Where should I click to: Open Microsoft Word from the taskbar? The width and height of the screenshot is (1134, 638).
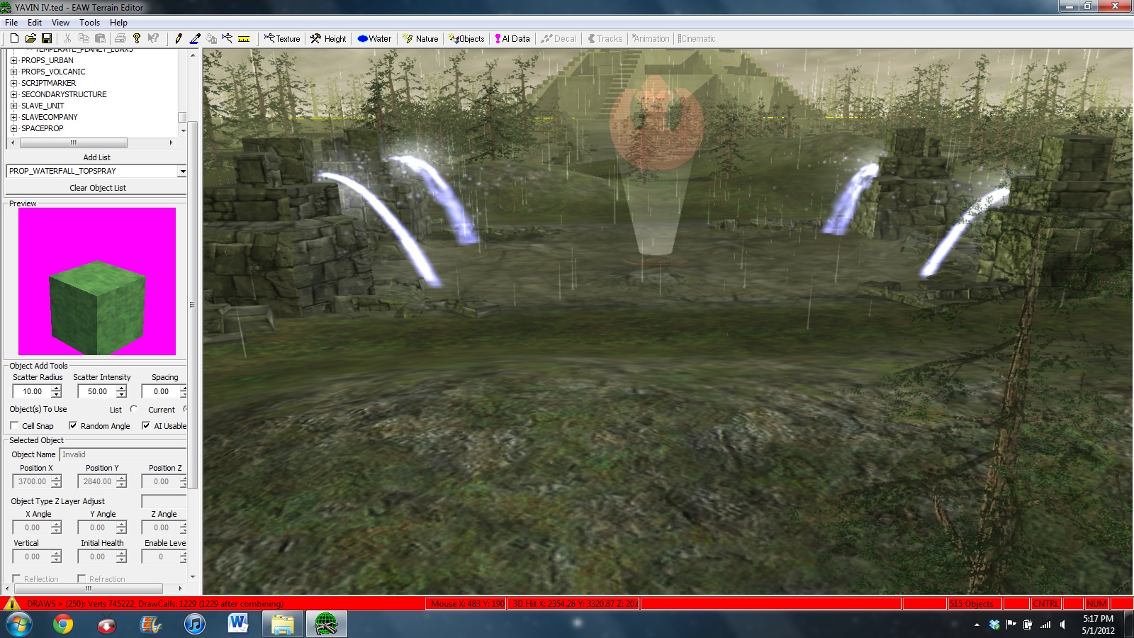click(238, 625)
